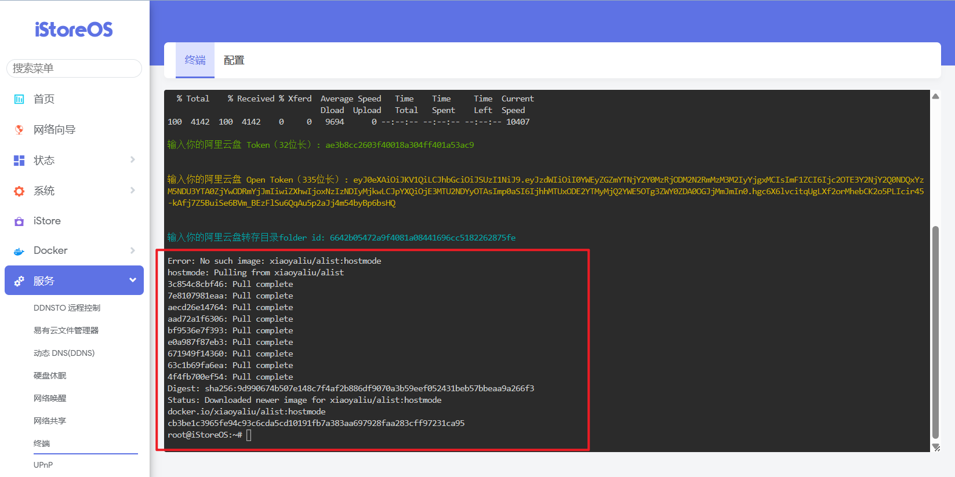
Task: Click the 系统 menu label
Action: [x=44, y=191]
